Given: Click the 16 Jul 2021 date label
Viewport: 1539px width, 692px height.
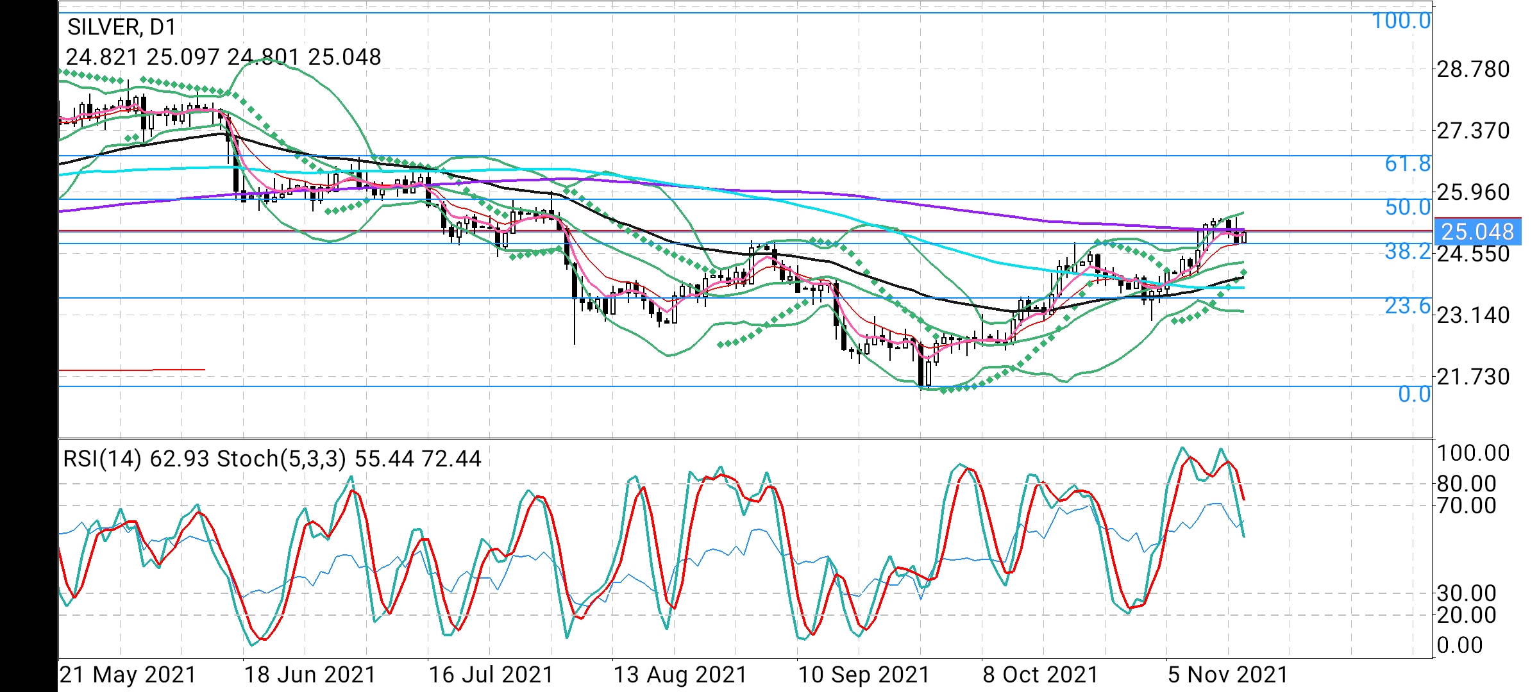Looking at the screenshot, I should click(491, 675).
